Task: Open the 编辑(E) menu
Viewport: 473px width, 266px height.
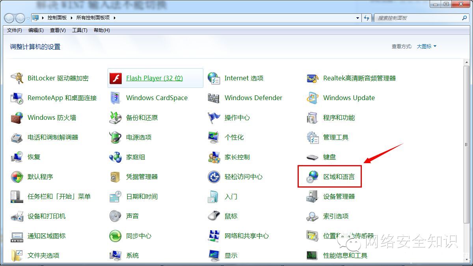Action: [36, 30]
